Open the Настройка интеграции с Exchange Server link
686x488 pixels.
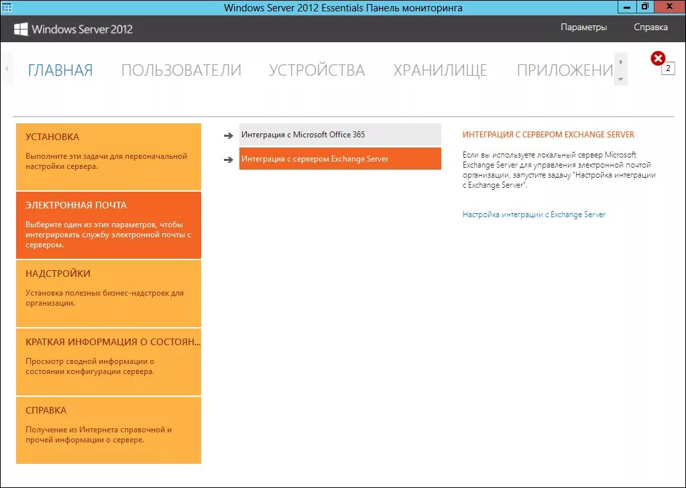(x=534, y=215)
